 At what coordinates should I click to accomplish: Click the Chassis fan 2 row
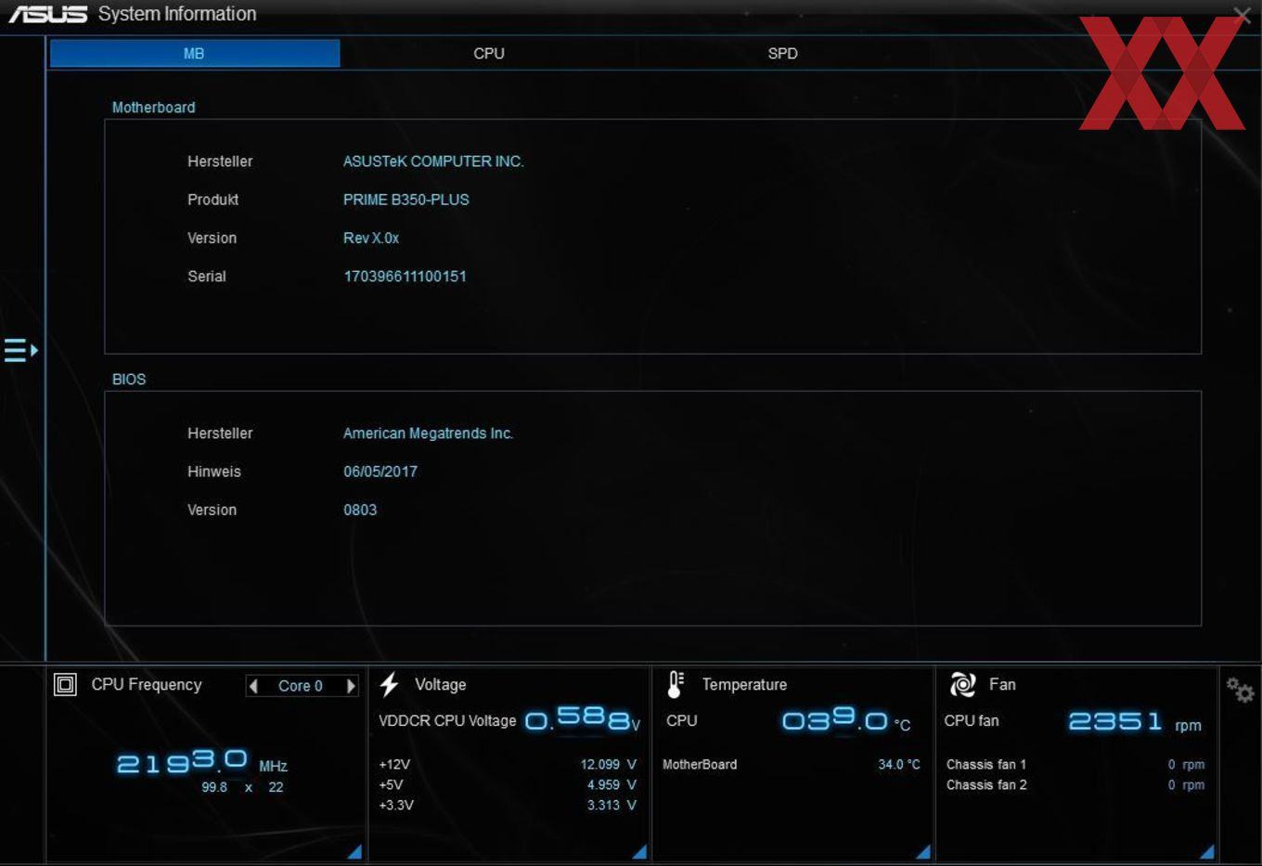[1075, 785]
